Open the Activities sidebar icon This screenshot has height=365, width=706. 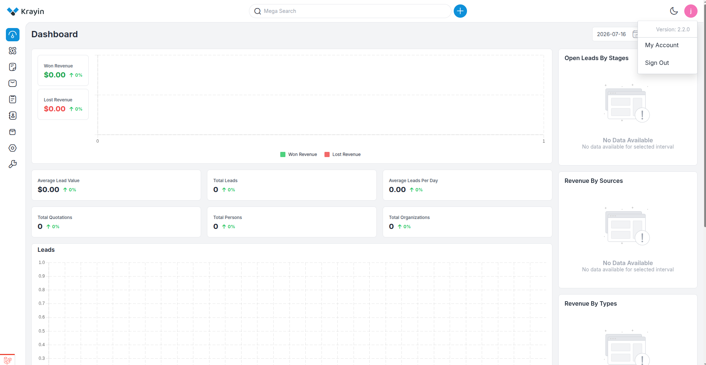(x=13, y=100)
